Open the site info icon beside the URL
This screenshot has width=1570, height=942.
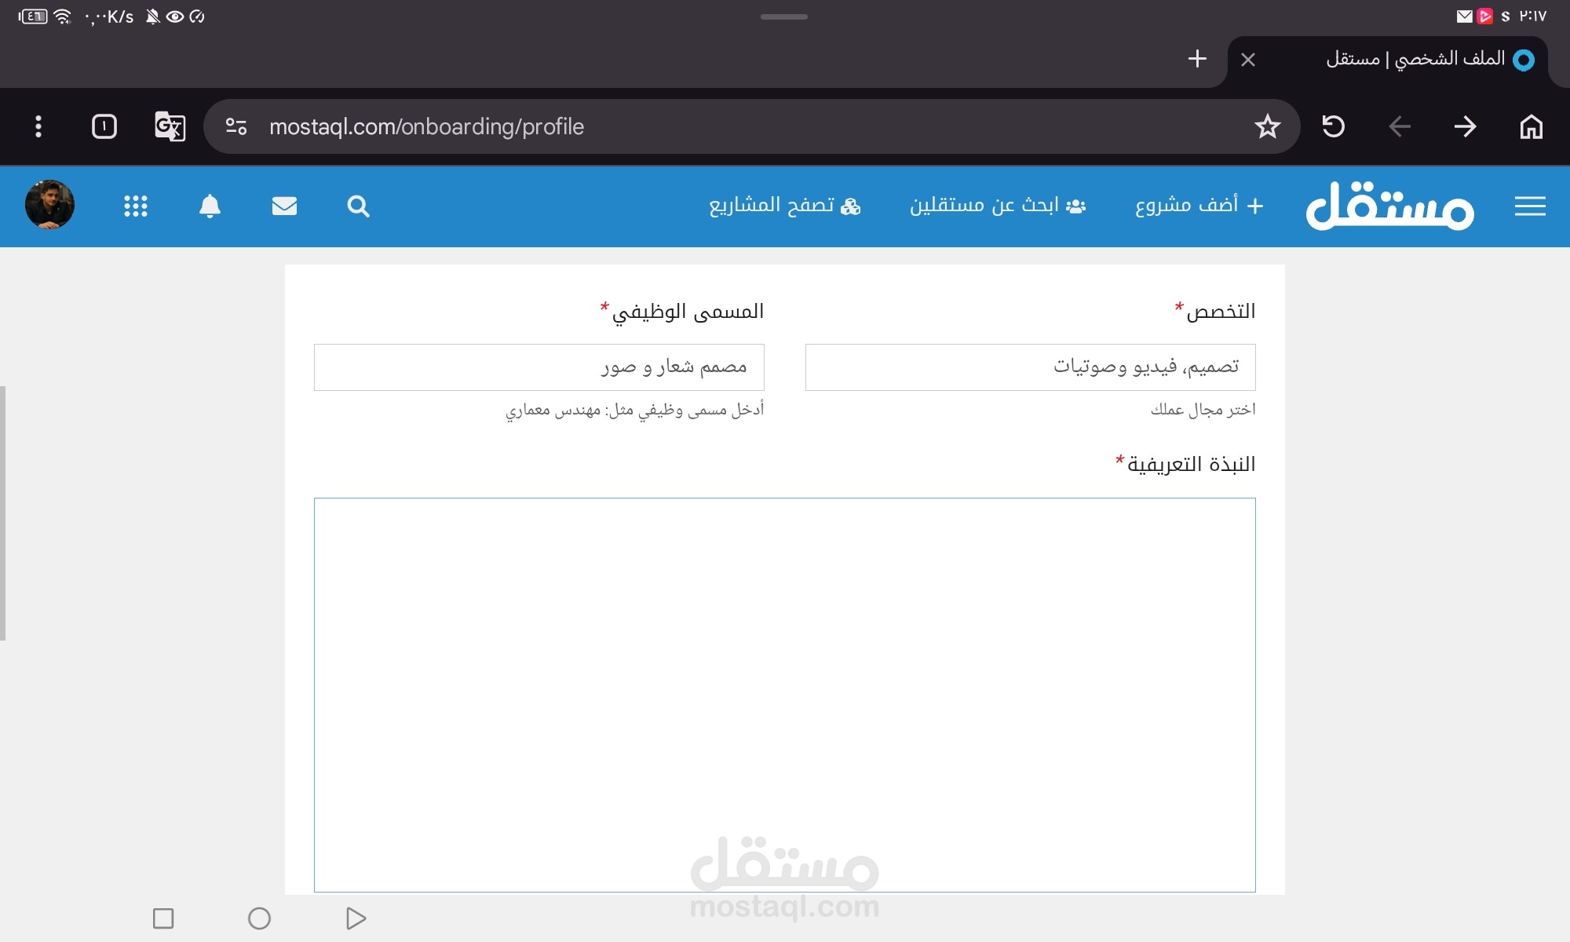[x=236, y=126]
